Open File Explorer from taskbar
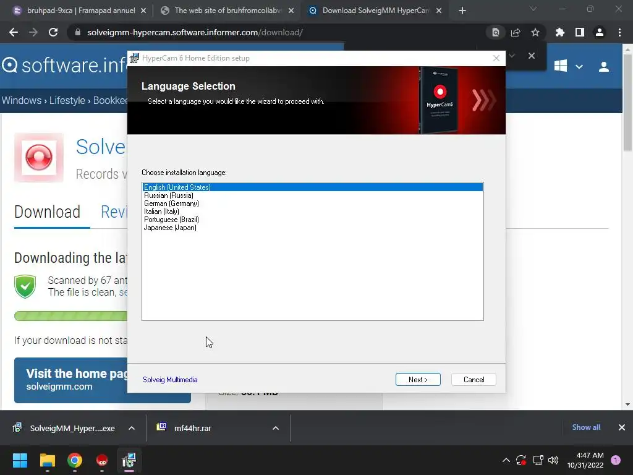 coord(47,460)
